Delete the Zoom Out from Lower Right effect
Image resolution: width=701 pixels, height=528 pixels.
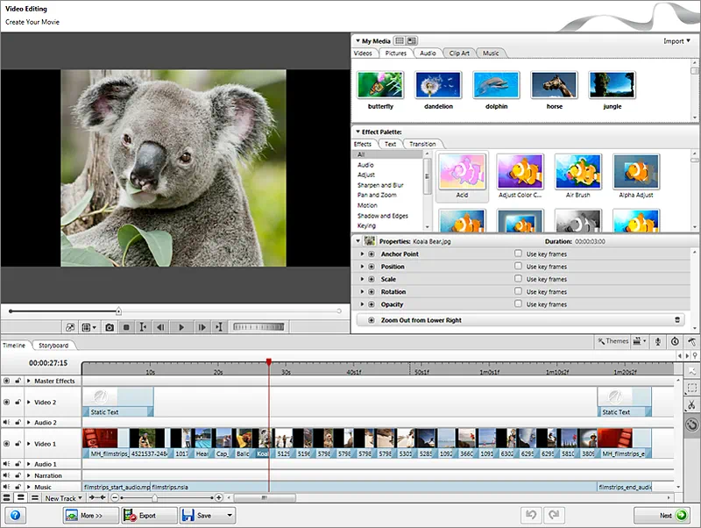coord(677,320)
